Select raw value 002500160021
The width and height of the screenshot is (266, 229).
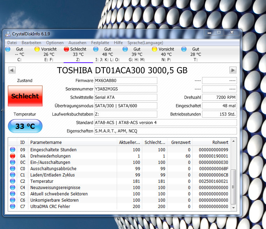(x=214, y=181)
